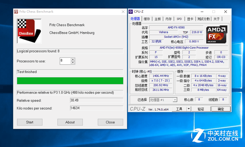Switch to the 关于 tab in CPU-Z
Screen dimensions: 245x147
coord(217,19)
